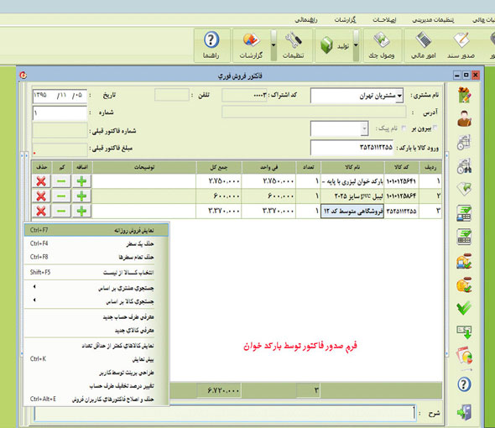495x428 pixels.
Task: Click sidebar double green checkmark icon
Action: click(464, 308)
